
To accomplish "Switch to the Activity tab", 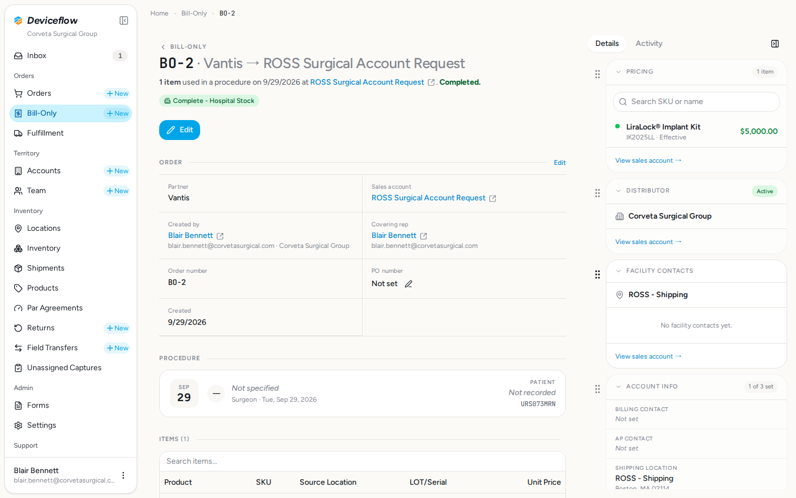I will pyautogui.click(x=649, y=44).
